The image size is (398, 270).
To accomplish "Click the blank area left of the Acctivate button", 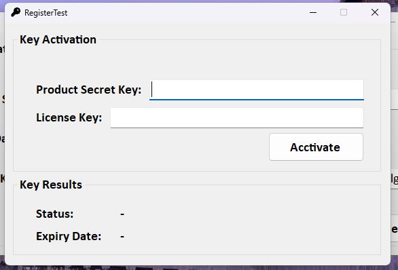I will point(152,147).
